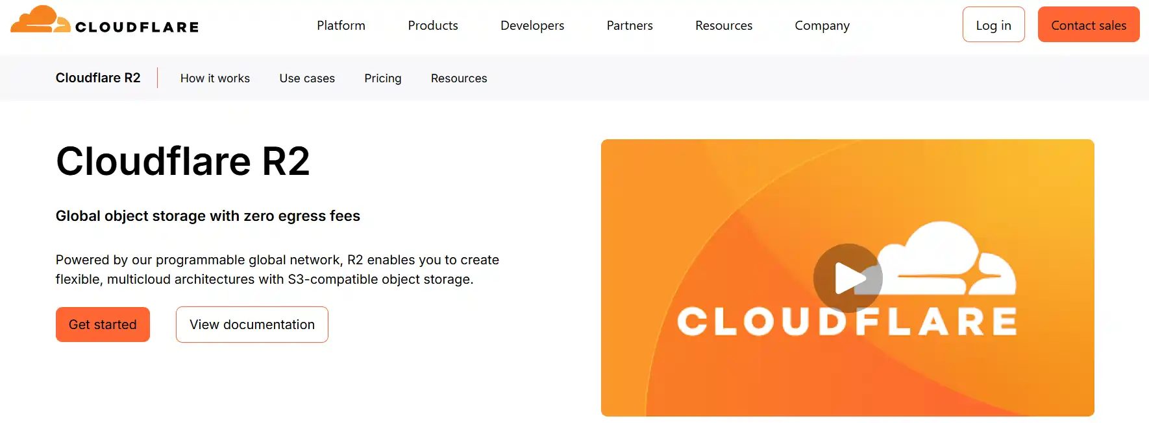Open the Company menu
Image resolution: width=1149 pixels, height=423 pixels.
point(822,25)
